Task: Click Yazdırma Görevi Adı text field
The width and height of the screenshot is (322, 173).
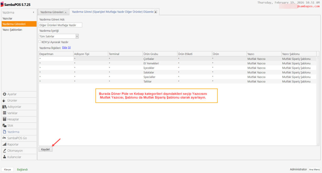Action: coord(60,25)
